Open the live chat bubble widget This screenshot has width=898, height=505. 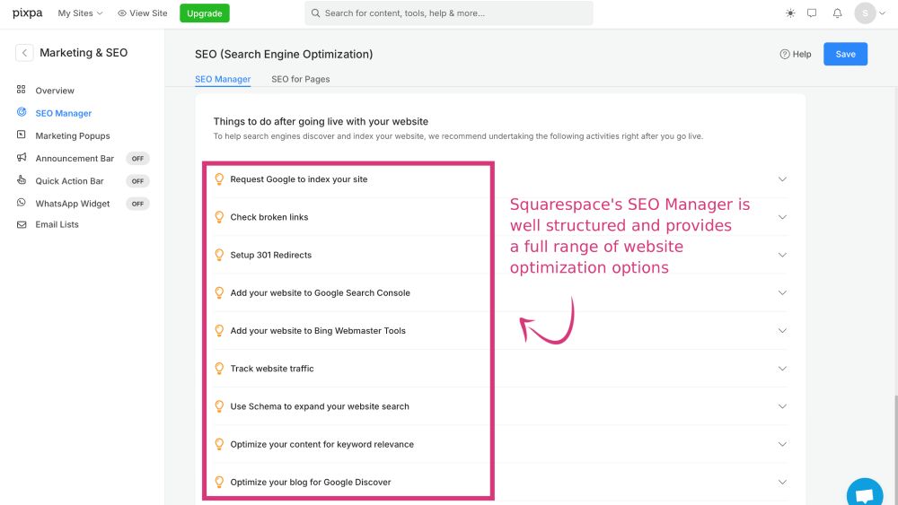(865, 493)
